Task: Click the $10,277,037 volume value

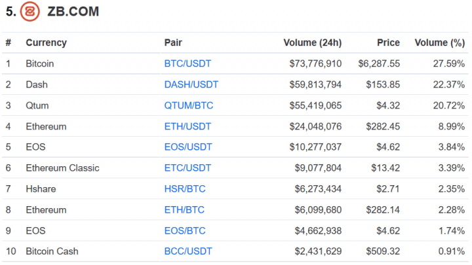Action: tap(315, 147)
